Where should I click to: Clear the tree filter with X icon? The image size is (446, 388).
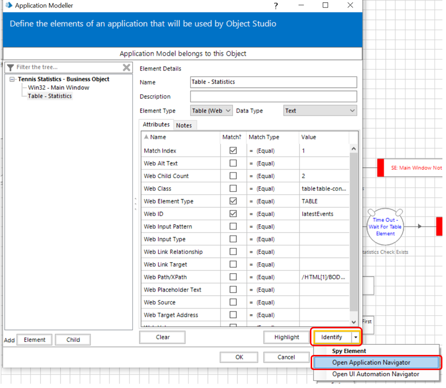(x=126, y=67)
